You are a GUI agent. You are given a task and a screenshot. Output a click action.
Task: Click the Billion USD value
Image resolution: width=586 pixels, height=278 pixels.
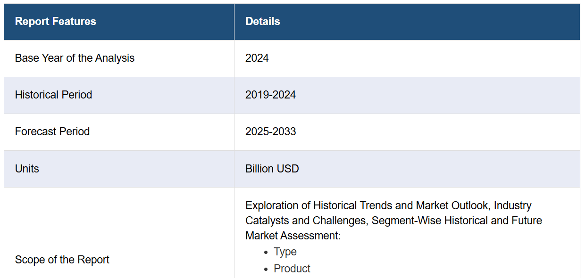[272, 169]
